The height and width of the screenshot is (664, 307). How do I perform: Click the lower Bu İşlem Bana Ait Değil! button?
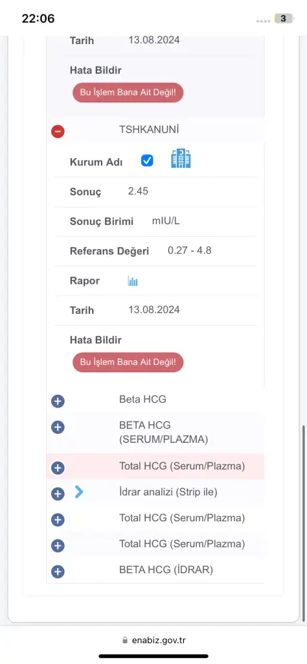click(x=128, y=362)
